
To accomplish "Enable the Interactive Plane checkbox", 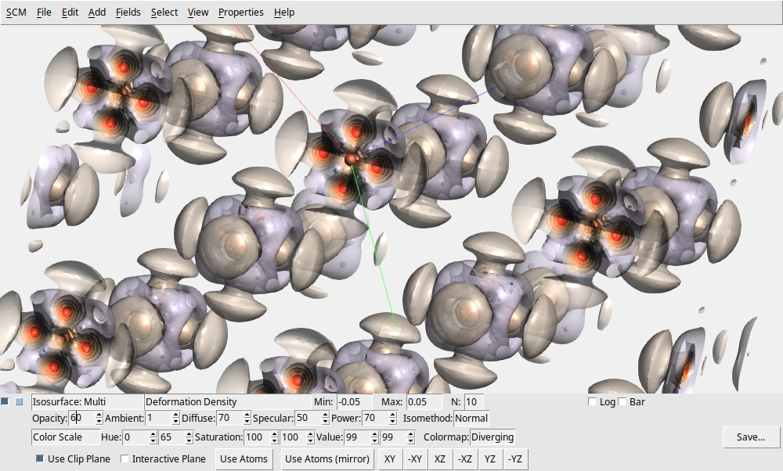I will coord(124,458).
